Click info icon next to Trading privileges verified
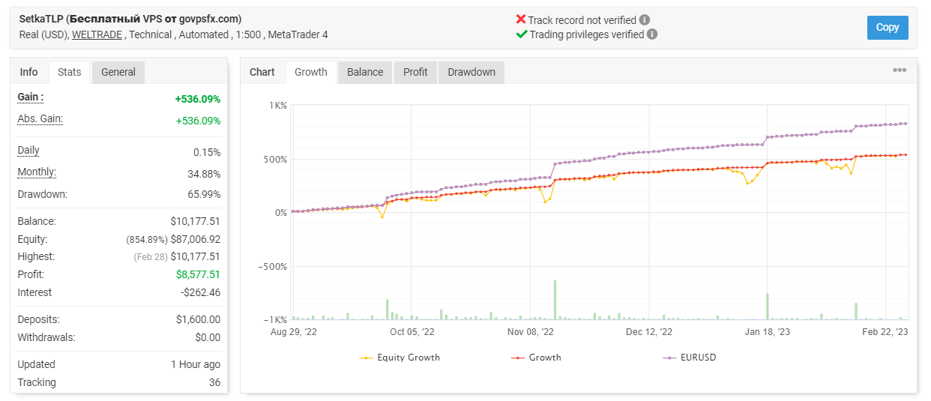Screen dimensions: 931x401 pyautogui.click(x=652, y=34)
